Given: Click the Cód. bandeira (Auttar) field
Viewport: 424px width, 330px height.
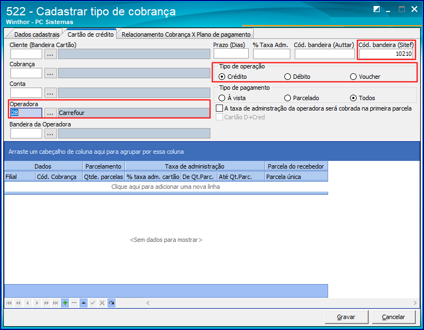Looking at the screenshot, I should [x=324, y=54].
